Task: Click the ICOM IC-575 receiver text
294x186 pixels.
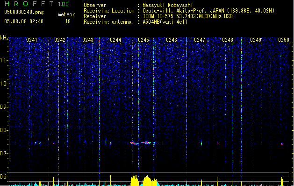Action: coord(187,16)
